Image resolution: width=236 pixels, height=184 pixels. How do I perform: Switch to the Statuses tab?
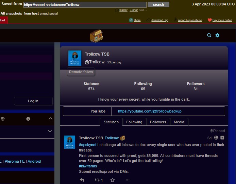pos(111,122)
